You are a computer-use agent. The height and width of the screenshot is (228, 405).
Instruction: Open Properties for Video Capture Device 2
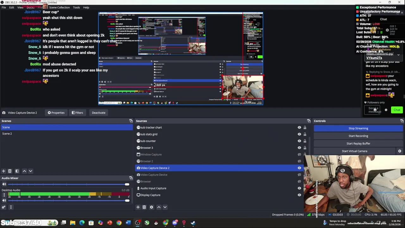[56, 113]
